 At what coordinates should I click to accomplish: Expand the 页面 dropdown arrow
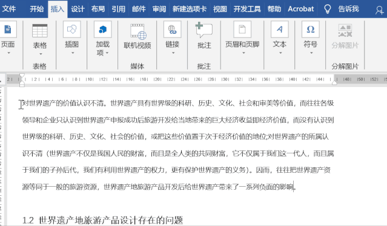point(8,53)
